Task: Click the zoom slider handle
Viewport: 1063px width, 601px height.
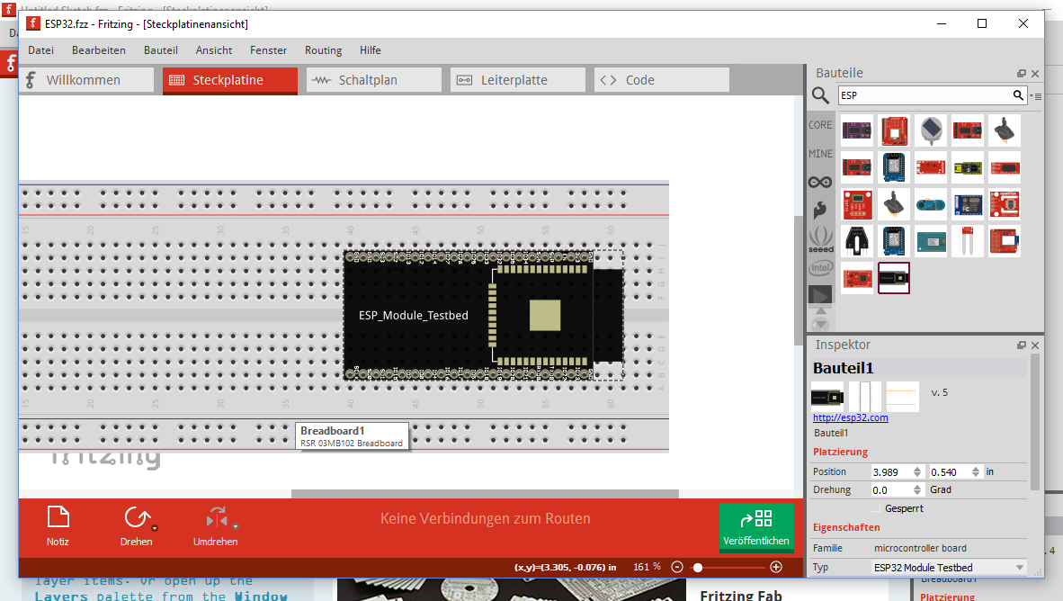Action: point(698,568)
